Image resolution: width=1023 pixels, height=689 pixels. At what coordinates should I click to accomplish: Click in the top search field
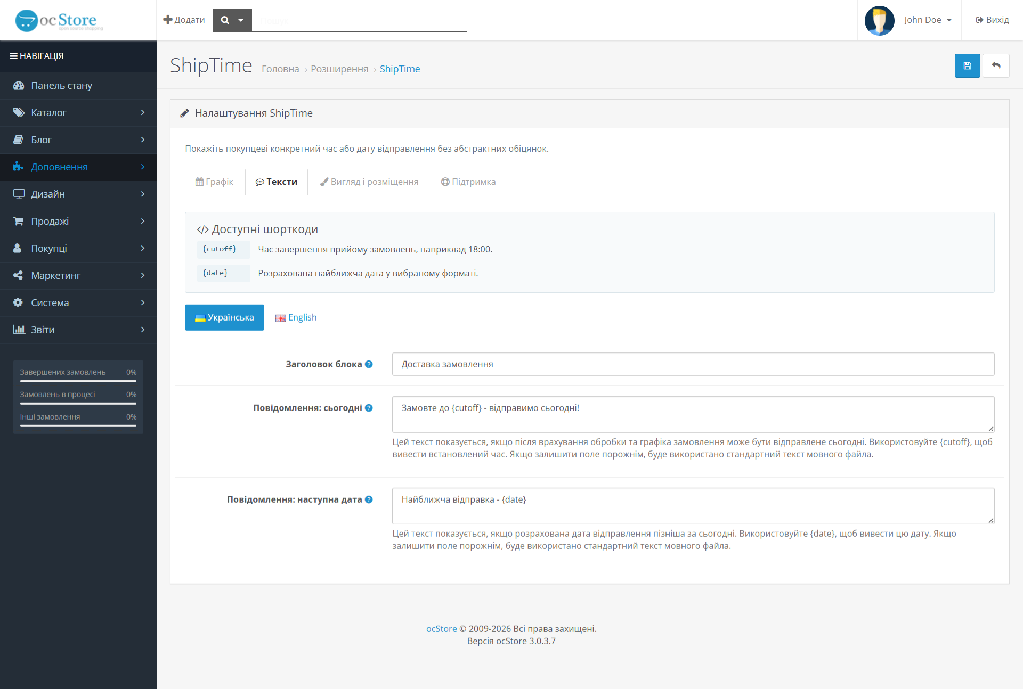pyautogui.click(x=359, y=20)
